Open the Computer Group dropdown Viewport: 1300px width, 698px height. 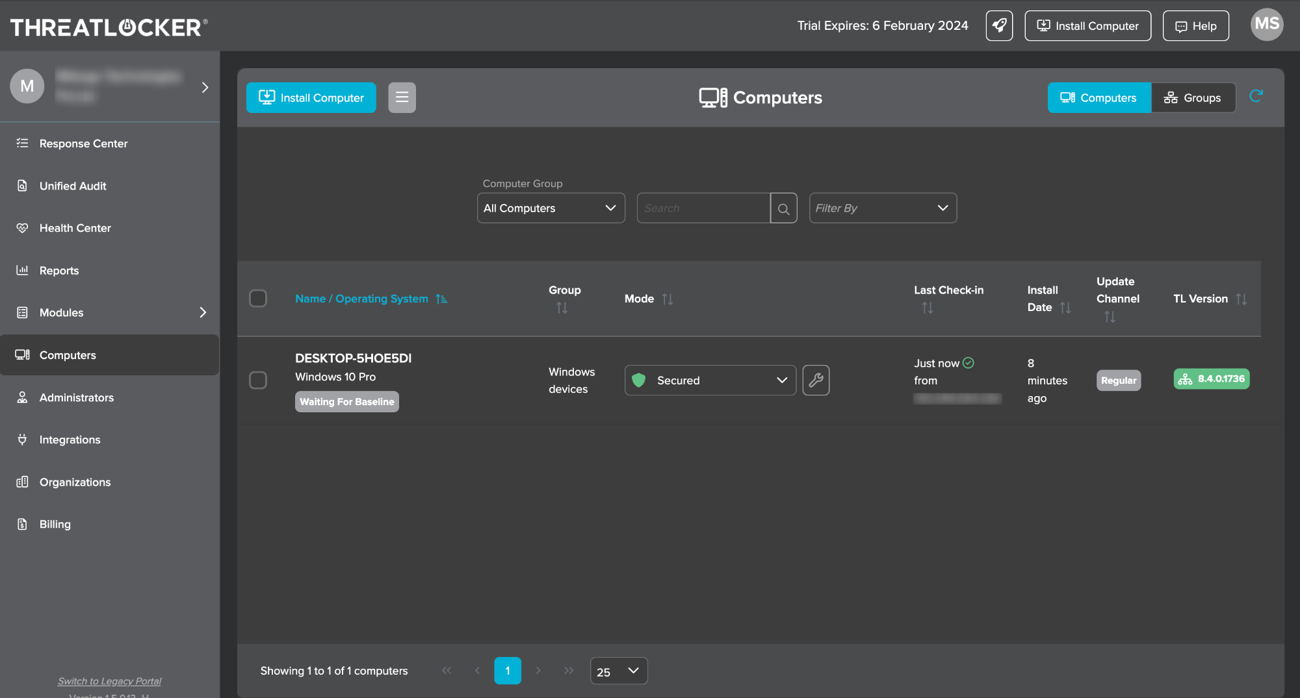pos(551,208)
